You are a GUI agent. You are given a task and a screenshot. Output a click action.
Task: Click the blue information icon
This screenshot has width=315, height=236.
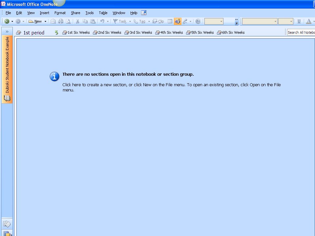pyautogui.click(x=54, y=76)
